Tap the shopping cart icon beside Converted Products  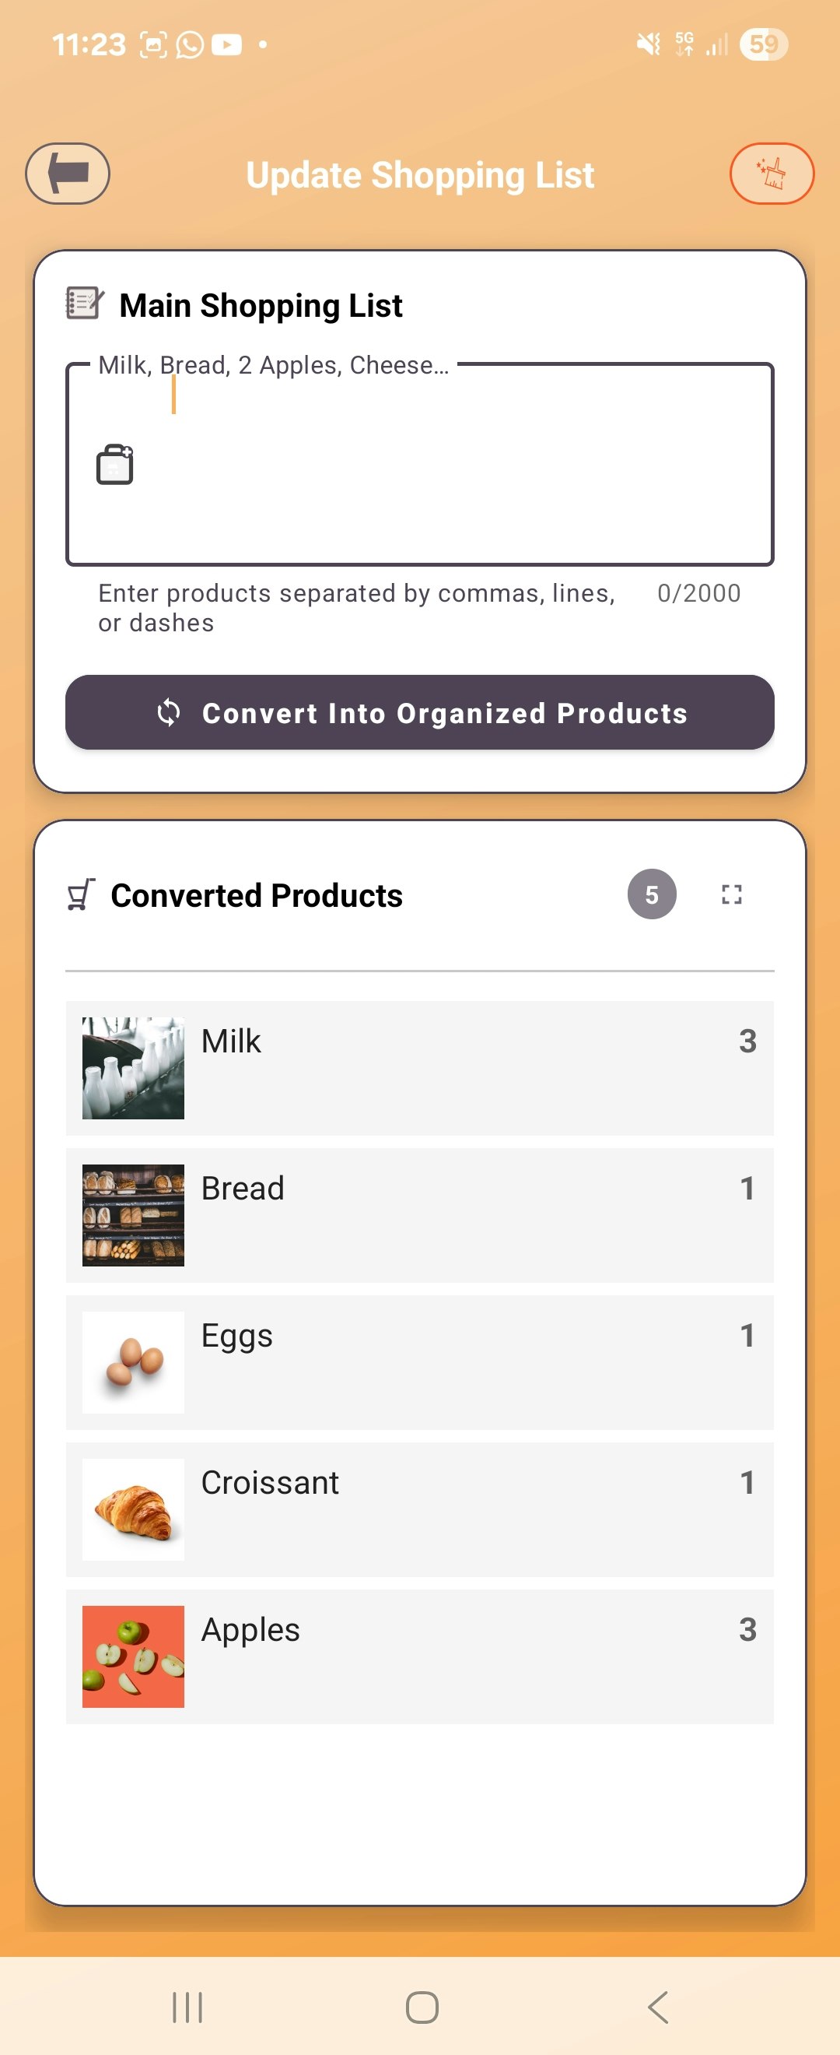tap(80, 894)
